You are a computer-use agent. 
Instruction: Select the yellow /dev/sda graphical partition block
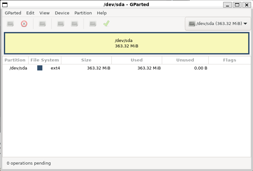127,43
